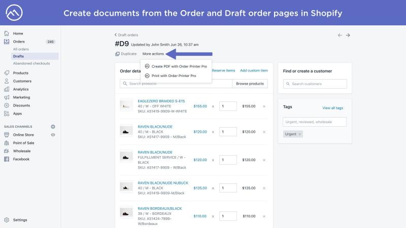Click quantity field for BORDEAUX item
The image size is (406, 228).
[228, 216]
